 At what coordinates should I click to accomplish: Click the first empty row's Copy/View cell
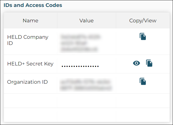pos(143,101)
